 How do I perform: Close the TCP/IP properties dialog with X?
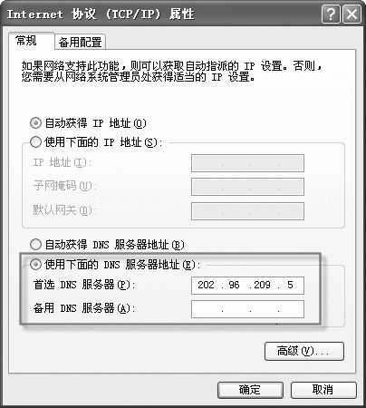click(x=352, y=14)
